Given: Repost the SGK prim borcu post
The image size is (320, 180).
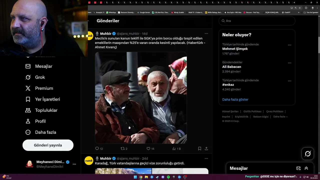Looking at the screenshot, I should [x=122, y=148].
